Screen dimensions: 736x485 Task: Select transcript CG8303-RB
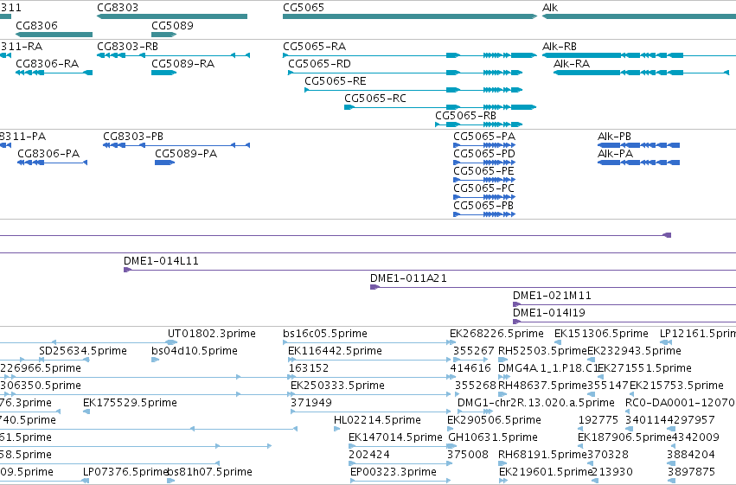173,55
